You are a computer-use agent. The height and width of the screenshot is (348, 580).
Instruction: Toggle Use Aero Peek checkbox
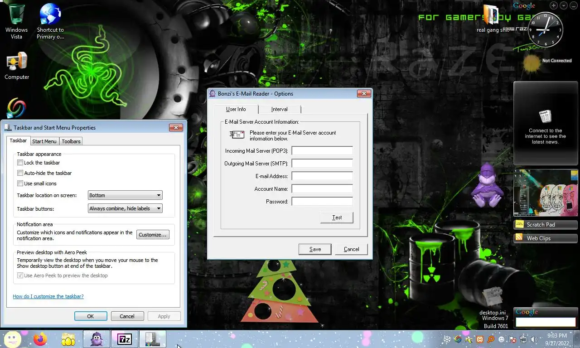[20, 275]
